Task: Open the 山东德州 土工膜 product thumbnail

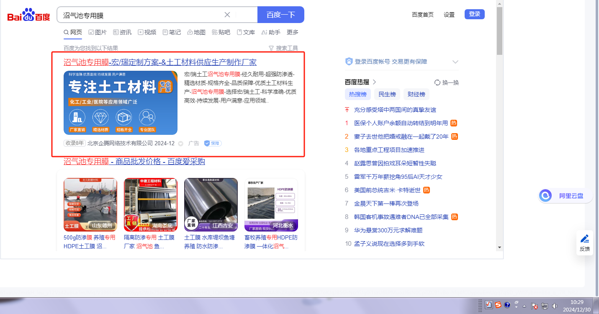Action: tap(90, 205)
